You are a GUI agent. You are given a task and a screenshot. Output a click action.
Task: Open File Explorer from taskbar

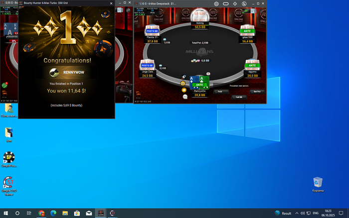65,213
